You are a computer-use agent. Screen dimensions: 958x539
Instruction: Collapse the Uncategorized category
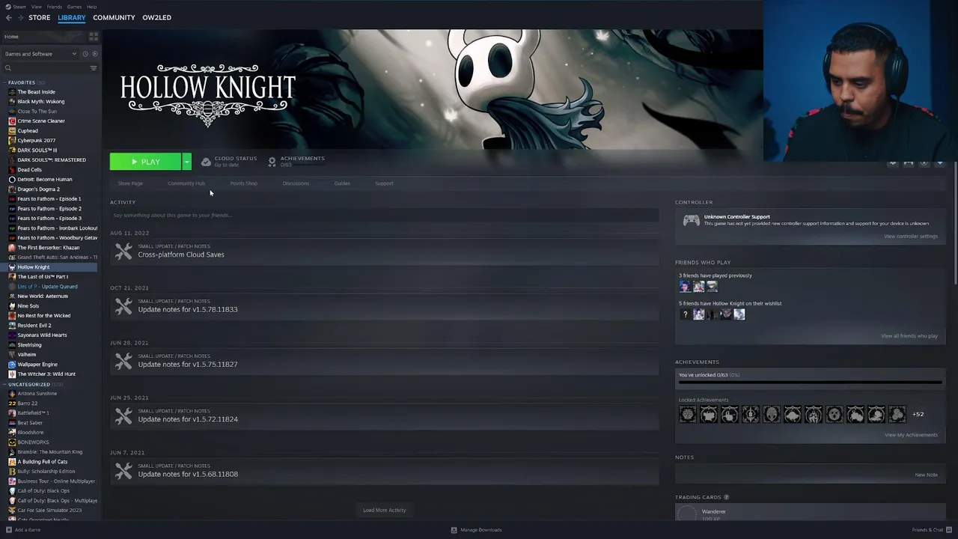[x=5, y=384]
